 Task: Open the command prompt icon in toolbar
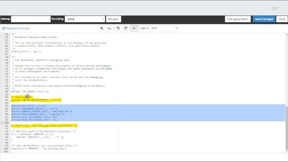point(109,28)
